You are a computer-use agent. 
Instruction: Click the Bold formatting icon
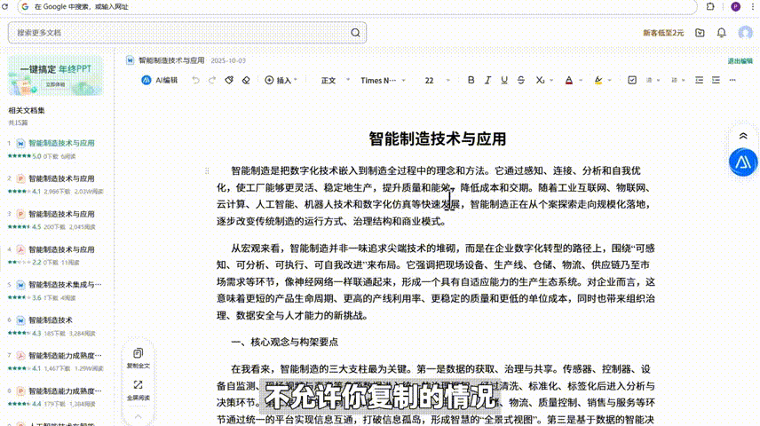[471, 80]
